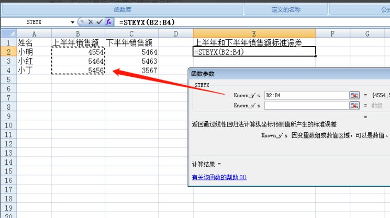The width and height of the screenshot is (390, 218).
Task: Select column F header
Action: click(x=332, y=34)
